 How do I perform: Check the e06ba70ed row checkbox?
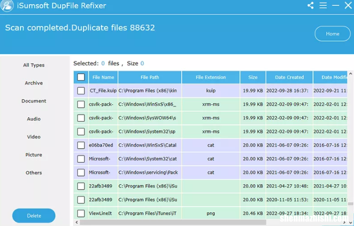click(81, 145)
